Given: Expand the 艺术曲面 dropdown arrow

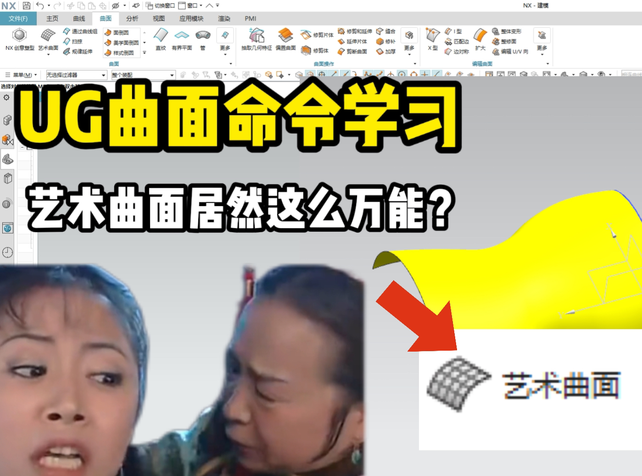Looking at the screenshot, I should [48, 55].
